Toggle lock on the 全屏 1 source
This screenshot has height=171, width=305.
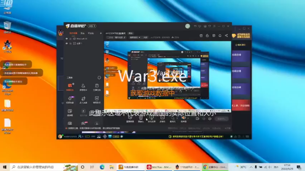click(71, 44)
